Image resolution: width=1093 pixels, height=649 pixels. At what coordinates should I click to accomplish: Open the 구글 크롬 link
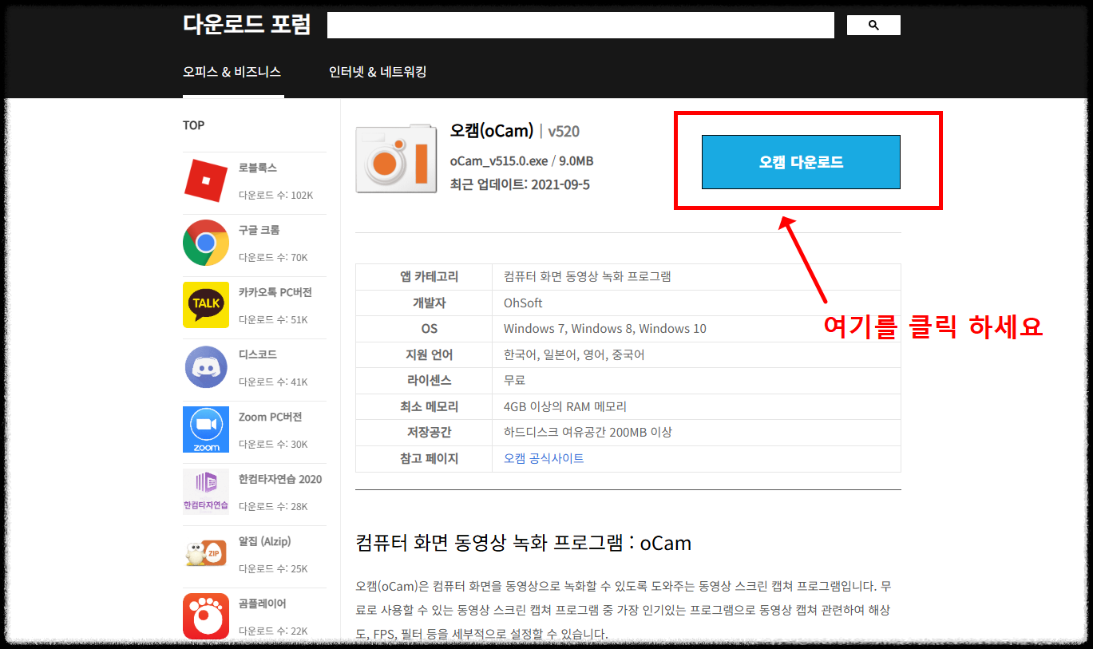[x=259, y=230]
